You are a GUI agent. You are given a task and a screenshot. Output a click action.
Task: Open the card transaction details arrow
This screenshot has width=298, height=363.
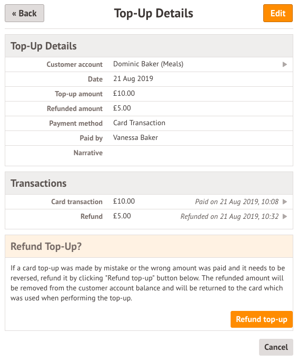(x=285, y=201)
